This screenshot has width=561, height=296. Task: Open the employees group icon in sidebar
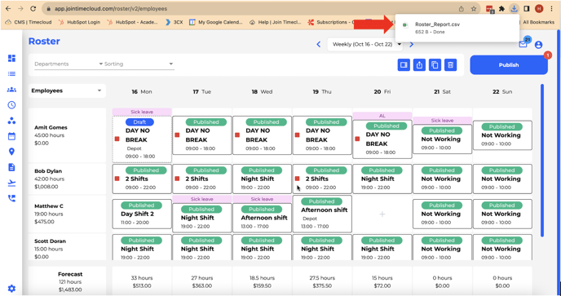[x=11, y=90]
